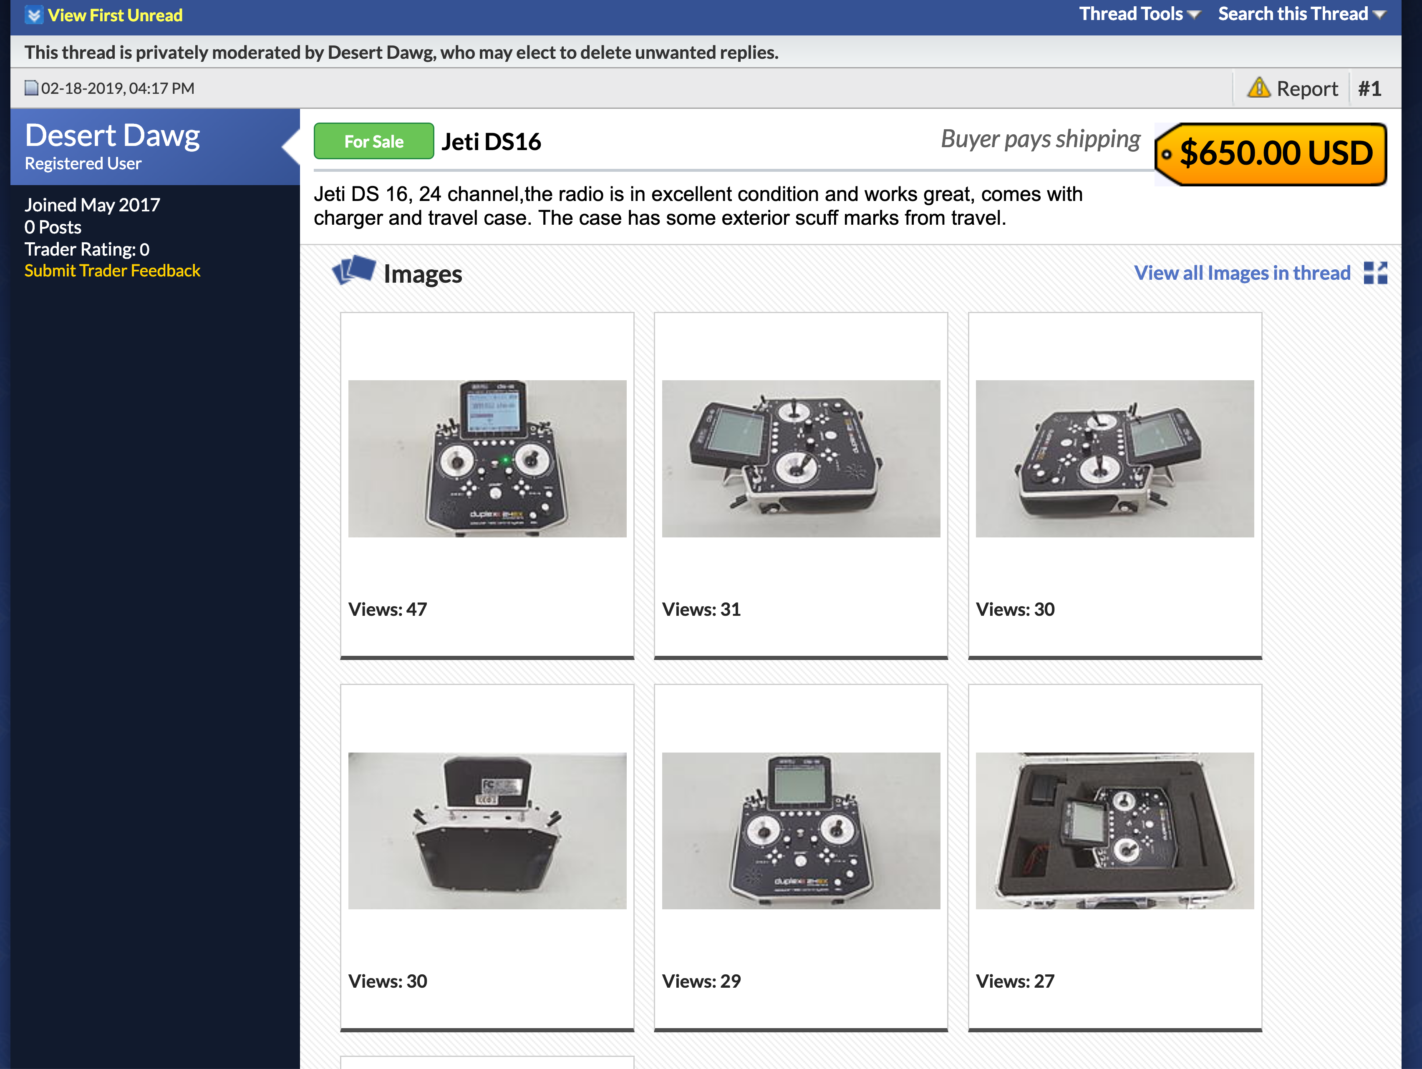Open the thumbnail with 31 views

pyautogui.click(x=800, y=459)
